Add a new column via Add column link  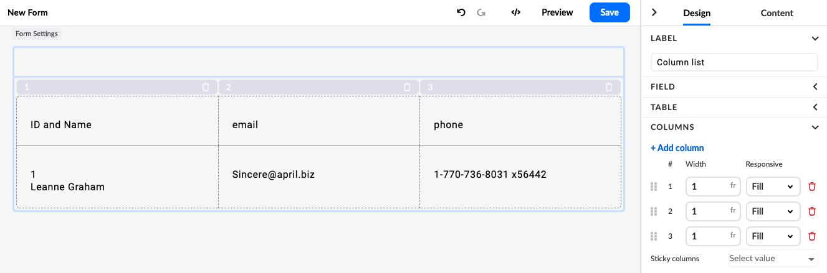tap(677, 148)
